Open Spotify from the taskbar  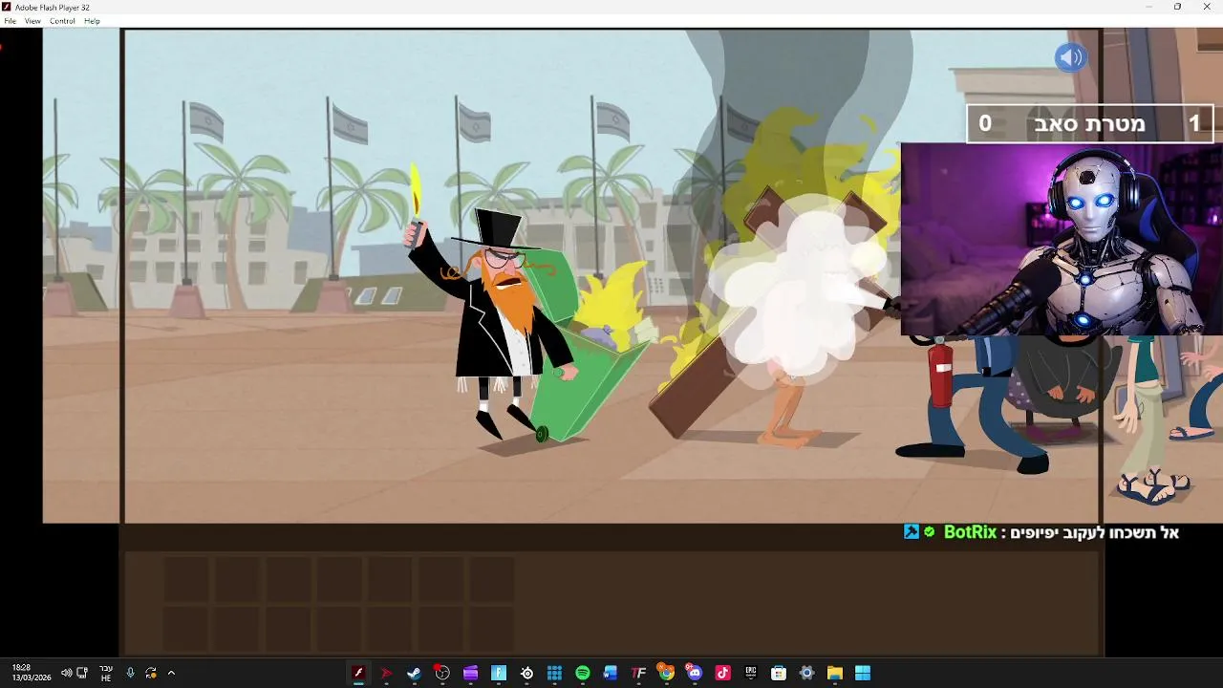coord(582,673)
